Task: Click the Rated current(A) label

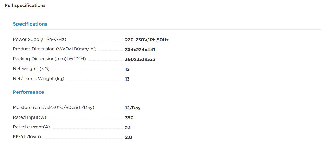Action: tap(31, 127)
